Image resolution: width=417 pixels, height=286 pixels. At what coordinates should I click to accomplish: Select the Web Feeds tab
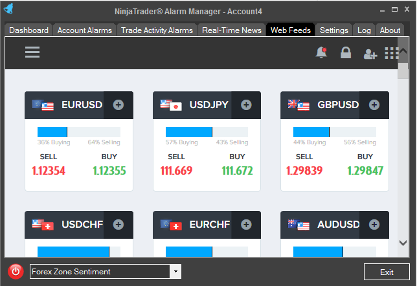pos(290,30)
